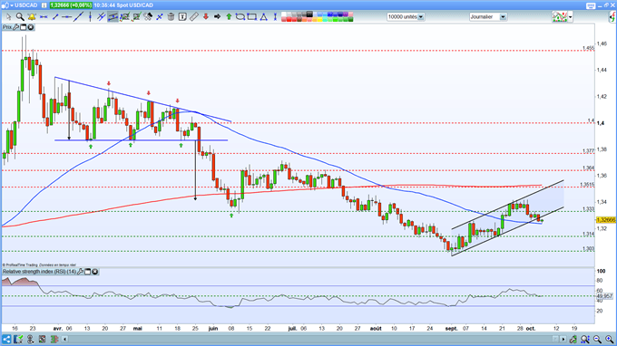
Task: Pick the black color swatch
Action: [x=309, y=14]
